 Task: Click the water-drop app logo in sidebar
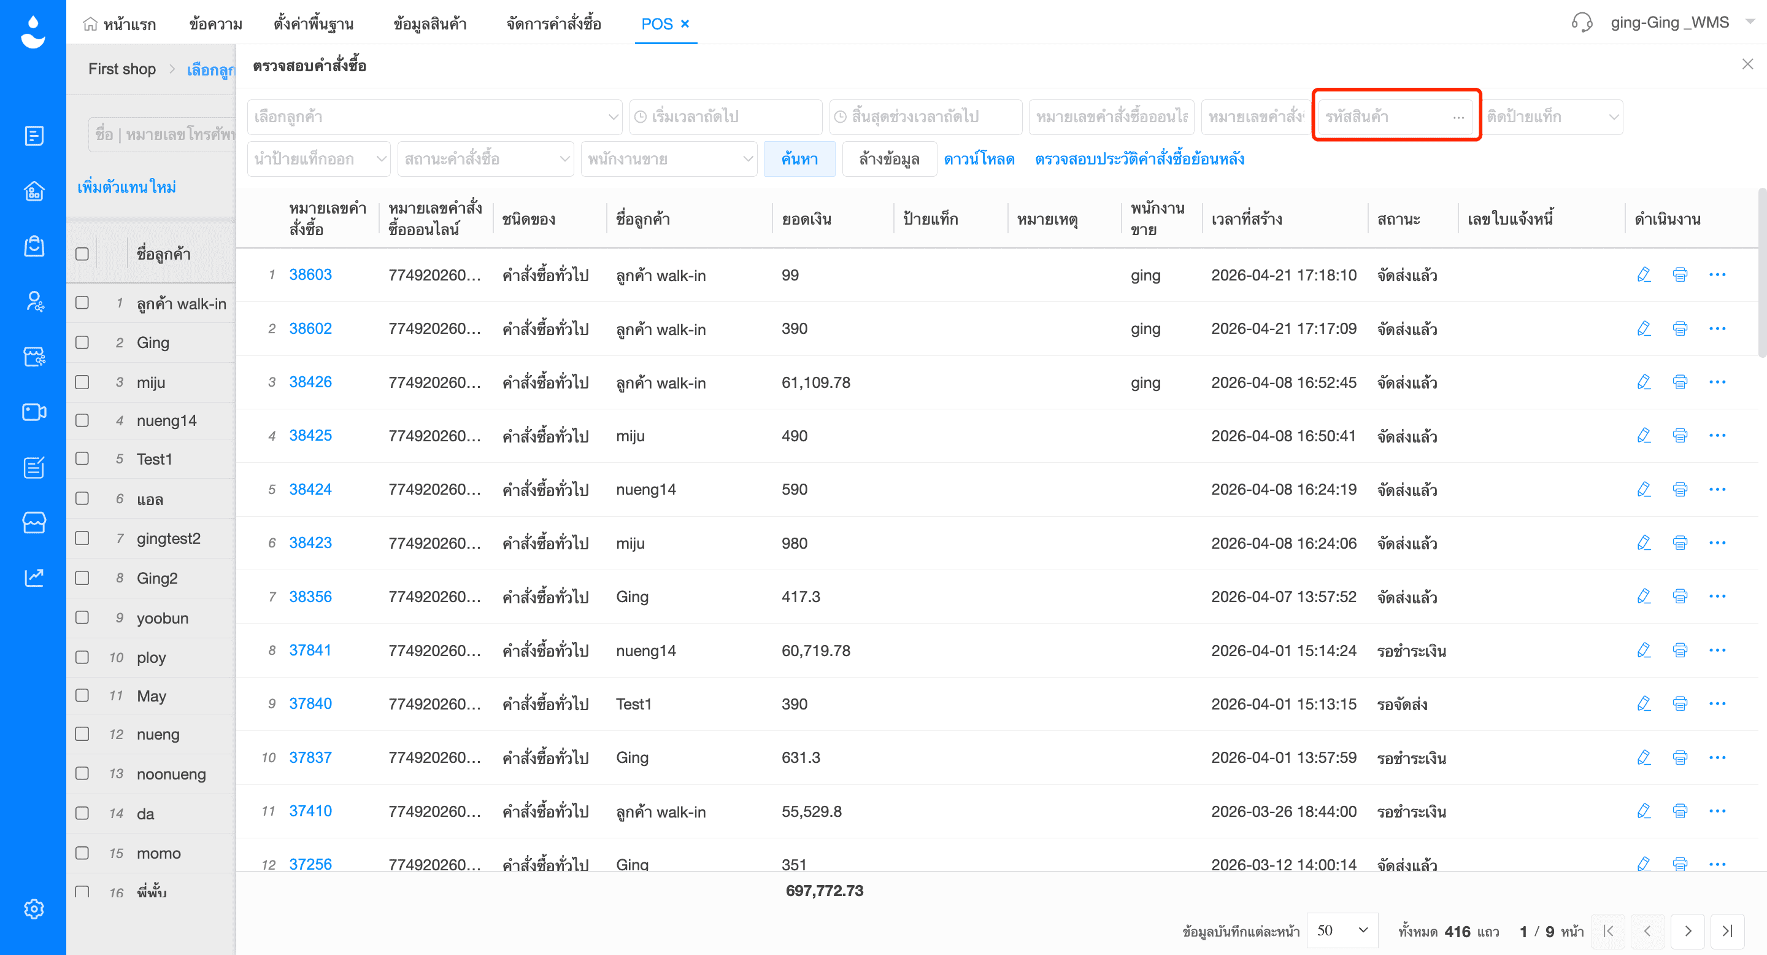click(33, 33)
